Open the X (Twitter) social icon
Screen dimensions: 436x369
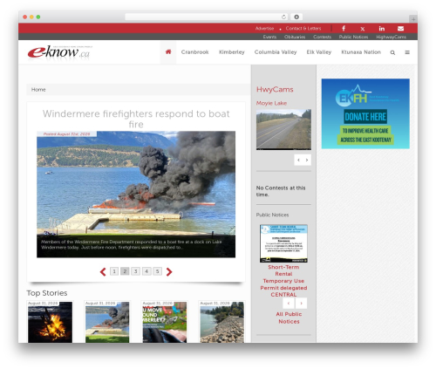363,29
